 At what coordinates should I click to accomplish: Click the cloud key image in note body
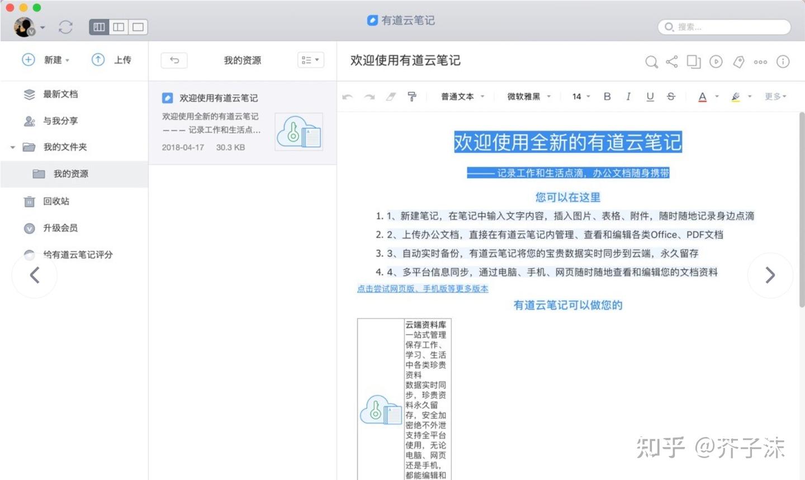(x=381, y=410)
